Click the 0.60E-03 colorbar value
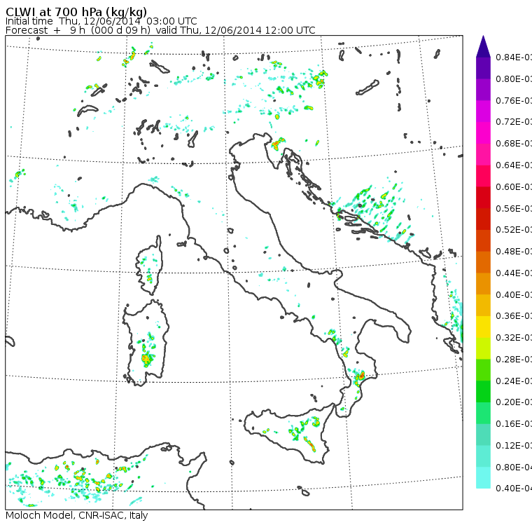 coord(513,187)
